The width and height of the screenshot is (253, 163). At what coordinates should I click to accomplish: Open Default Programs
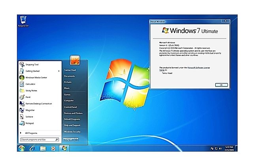pos(72,119)
